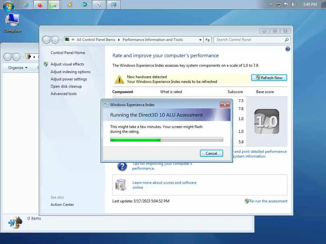The image size is (326, 244).
Task: Switch to the card game taskbar button
Action: coord(99,5)
